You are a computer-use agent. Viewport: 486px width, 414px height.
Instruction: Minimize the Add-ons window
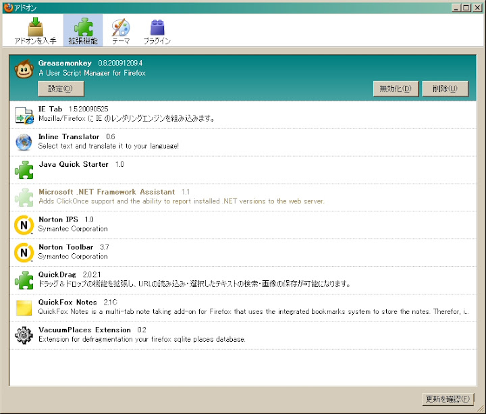coord(456,7)
